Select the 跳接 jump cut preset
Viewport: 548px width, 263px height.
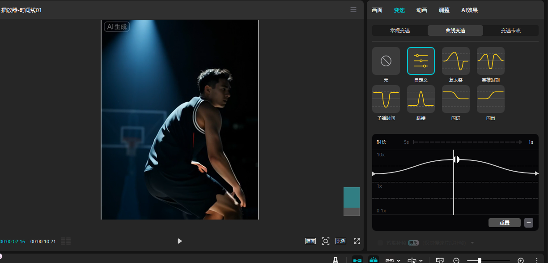(421, 99)
